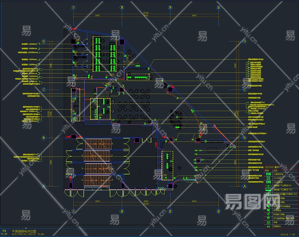The width and height of the screenshot is (299, 237).
Task: Click grid bubble 30 above the plan
Action: 219,8
